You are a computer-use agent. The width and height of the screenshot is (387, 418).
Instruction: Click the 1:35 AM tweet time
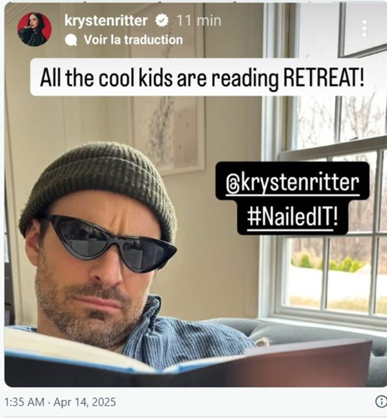(24, 402)
